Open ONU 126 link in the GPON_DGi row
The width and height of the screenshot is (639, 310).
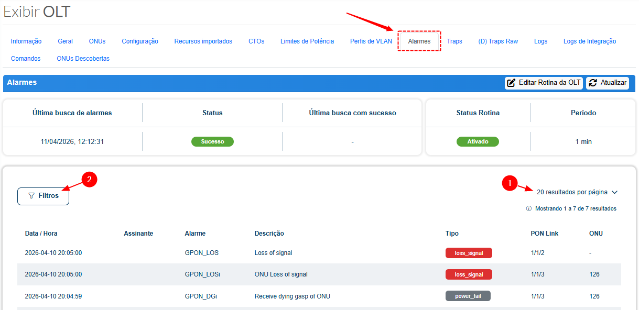click(x=594, y=296)
